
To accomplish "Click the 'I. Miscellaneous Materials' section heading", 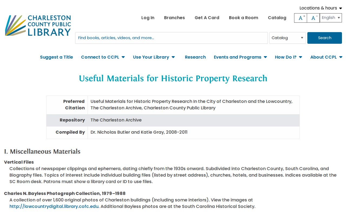I will (42, 151).
